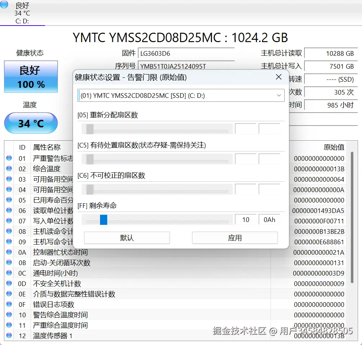The width and height of the screenshot is (362, 345).
Task: Click the status dot beside 通电时间(小时)
Action: click(x=9, y=273)
